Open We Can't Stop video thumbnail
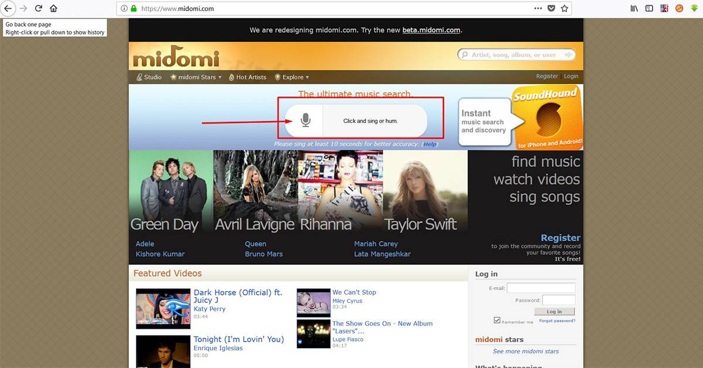The width and height of the screenshot is (703, 368). (x=313, y=302)
